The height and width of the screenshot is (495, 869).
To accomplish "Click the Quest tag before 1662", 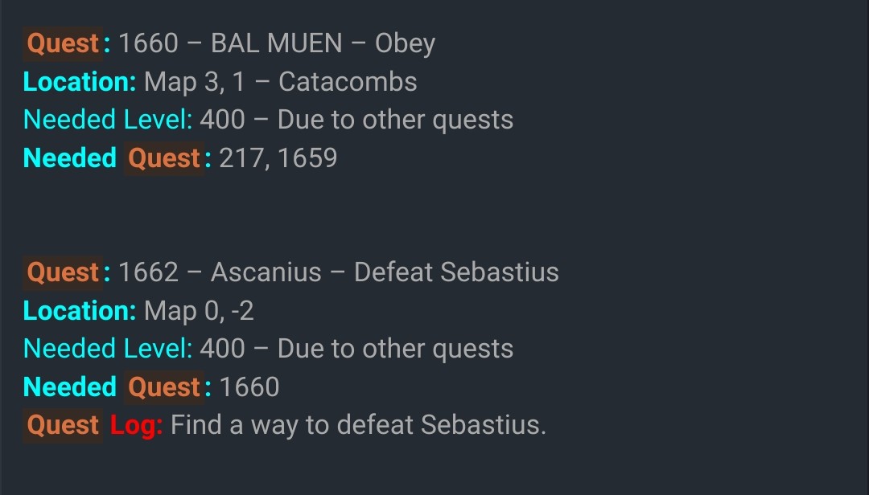I will coord(65,272).
